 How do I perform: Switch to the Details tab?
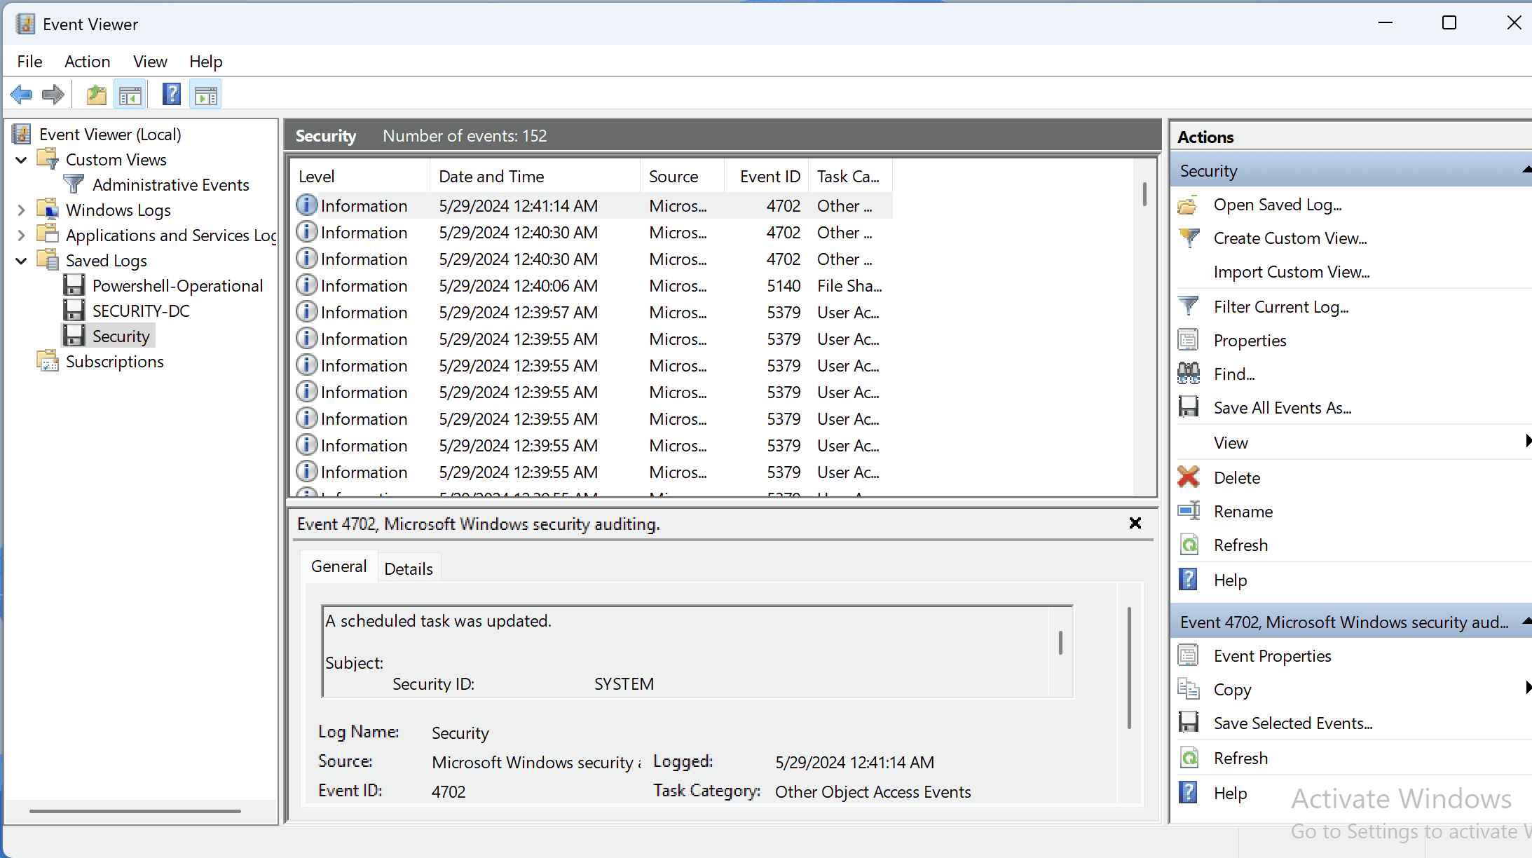tap(409, 567)
